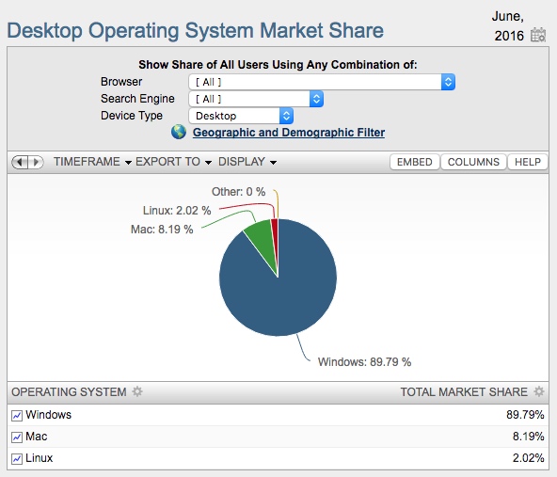This screenshot has width=557, height=477.
Task: Open the DISPLAY menu
Action: coord(247,162)
